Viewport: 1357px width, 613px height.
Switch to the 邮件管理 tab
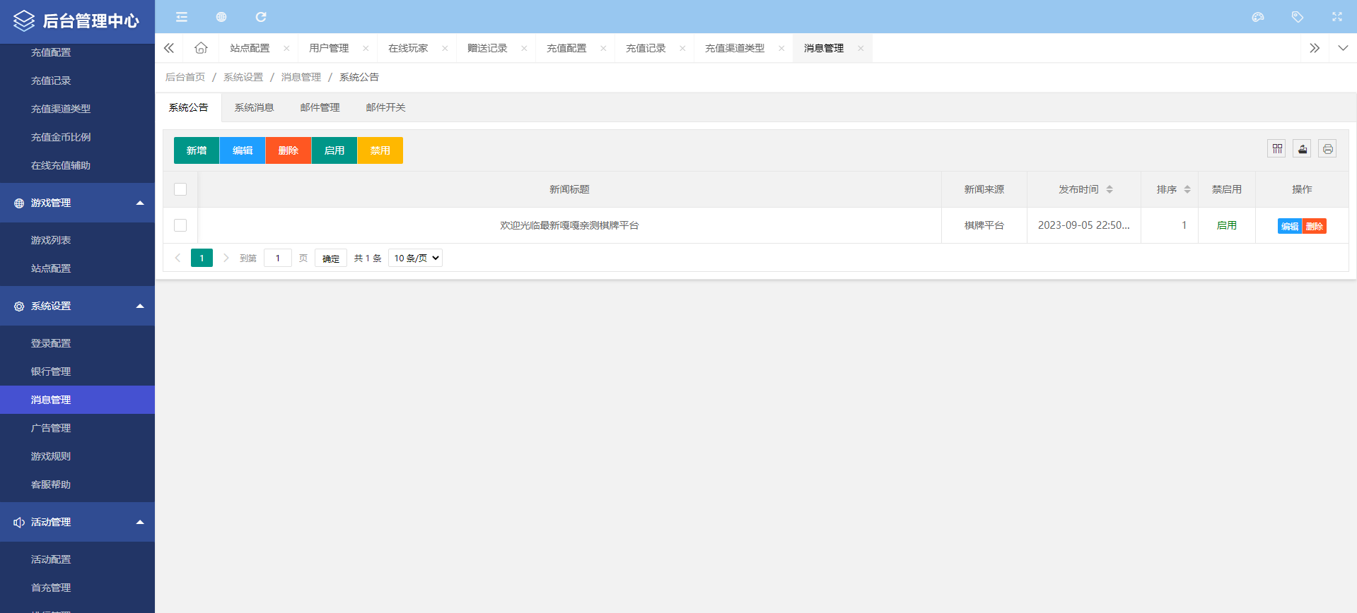(320, 107)
